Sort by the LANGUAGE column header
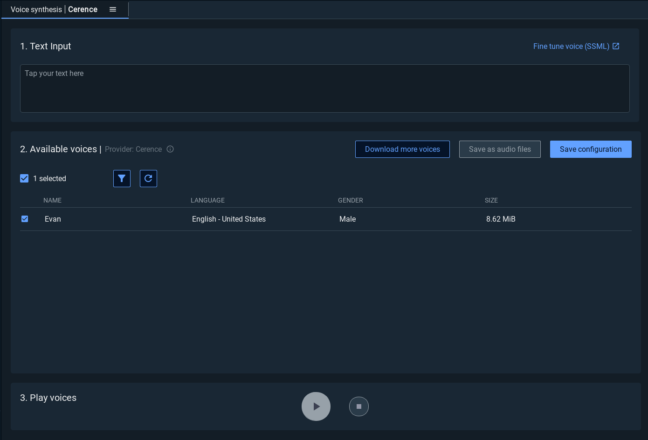 point(207,200)
